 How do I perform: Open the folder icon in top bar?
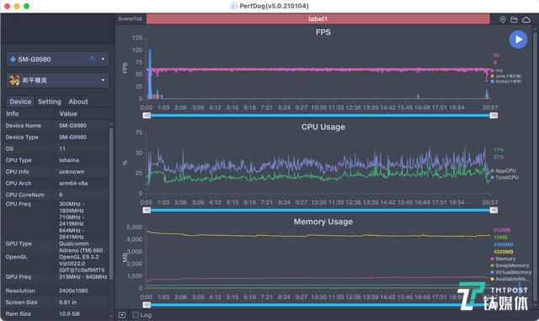[514, 19]
